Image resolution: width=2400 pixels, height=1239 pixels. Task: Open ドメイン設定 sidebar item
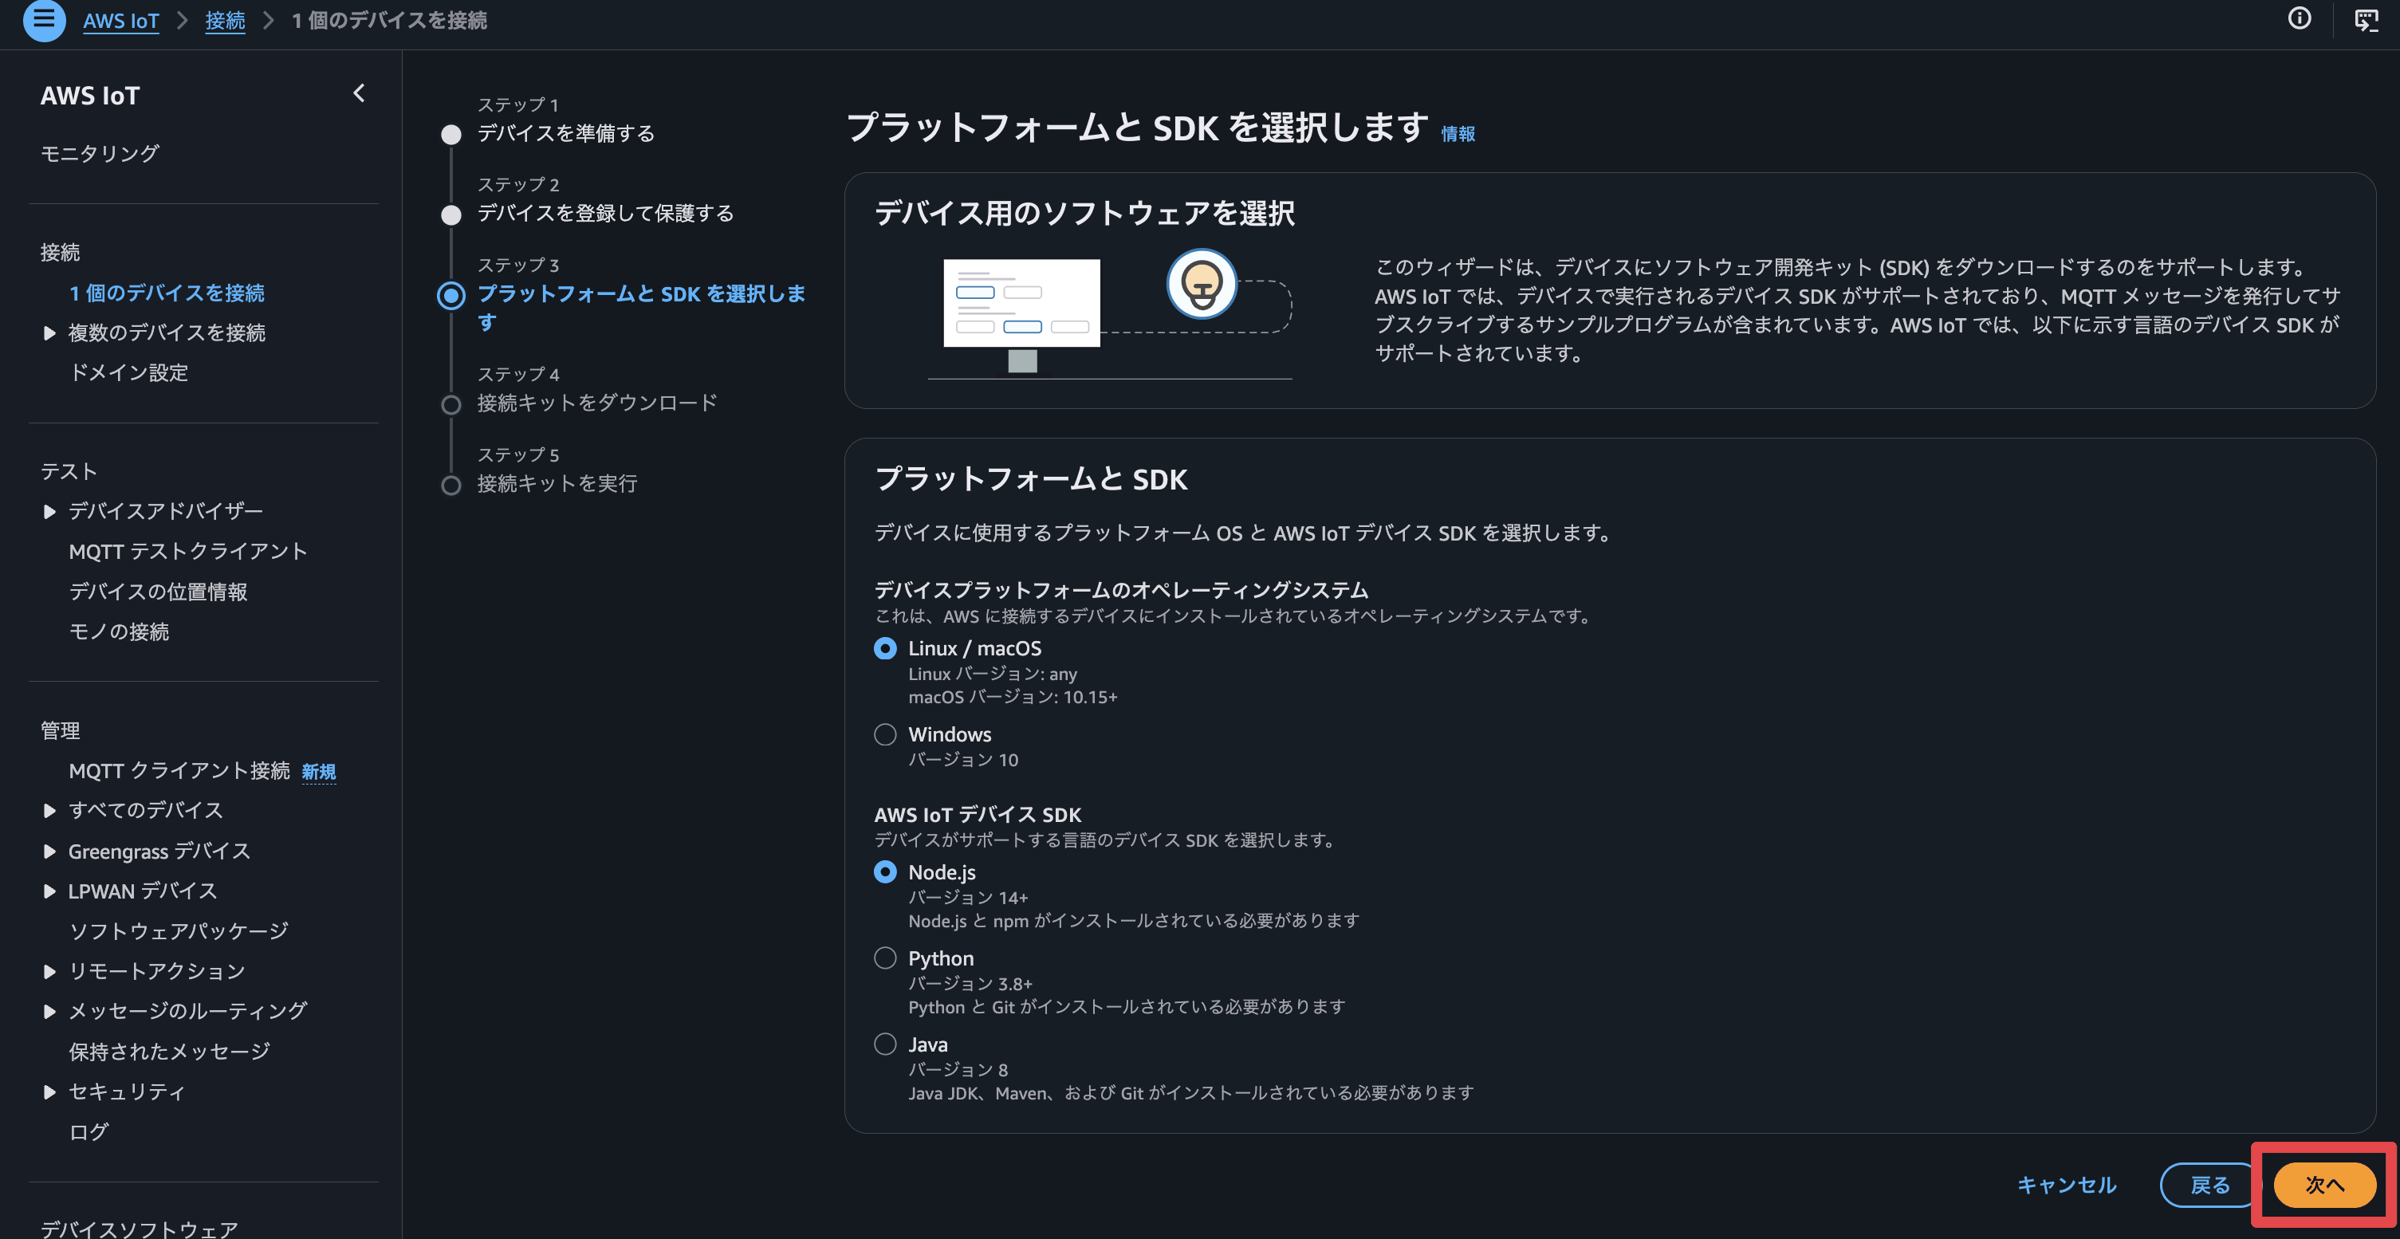pos(128,372)
